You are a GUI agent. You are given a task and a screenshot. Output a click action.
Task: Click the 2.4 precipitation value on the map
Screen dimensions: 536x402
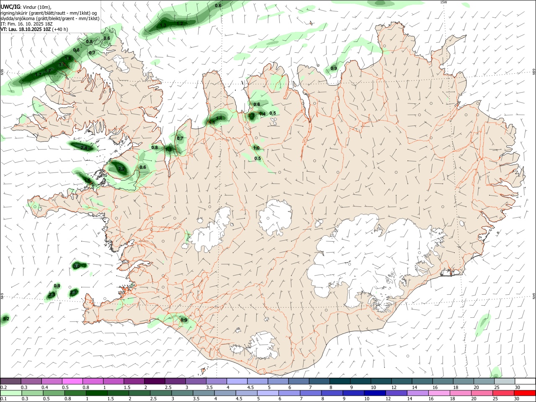point(83,148)
